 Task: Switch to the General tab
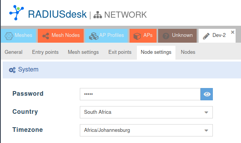[x=13, y=52]
